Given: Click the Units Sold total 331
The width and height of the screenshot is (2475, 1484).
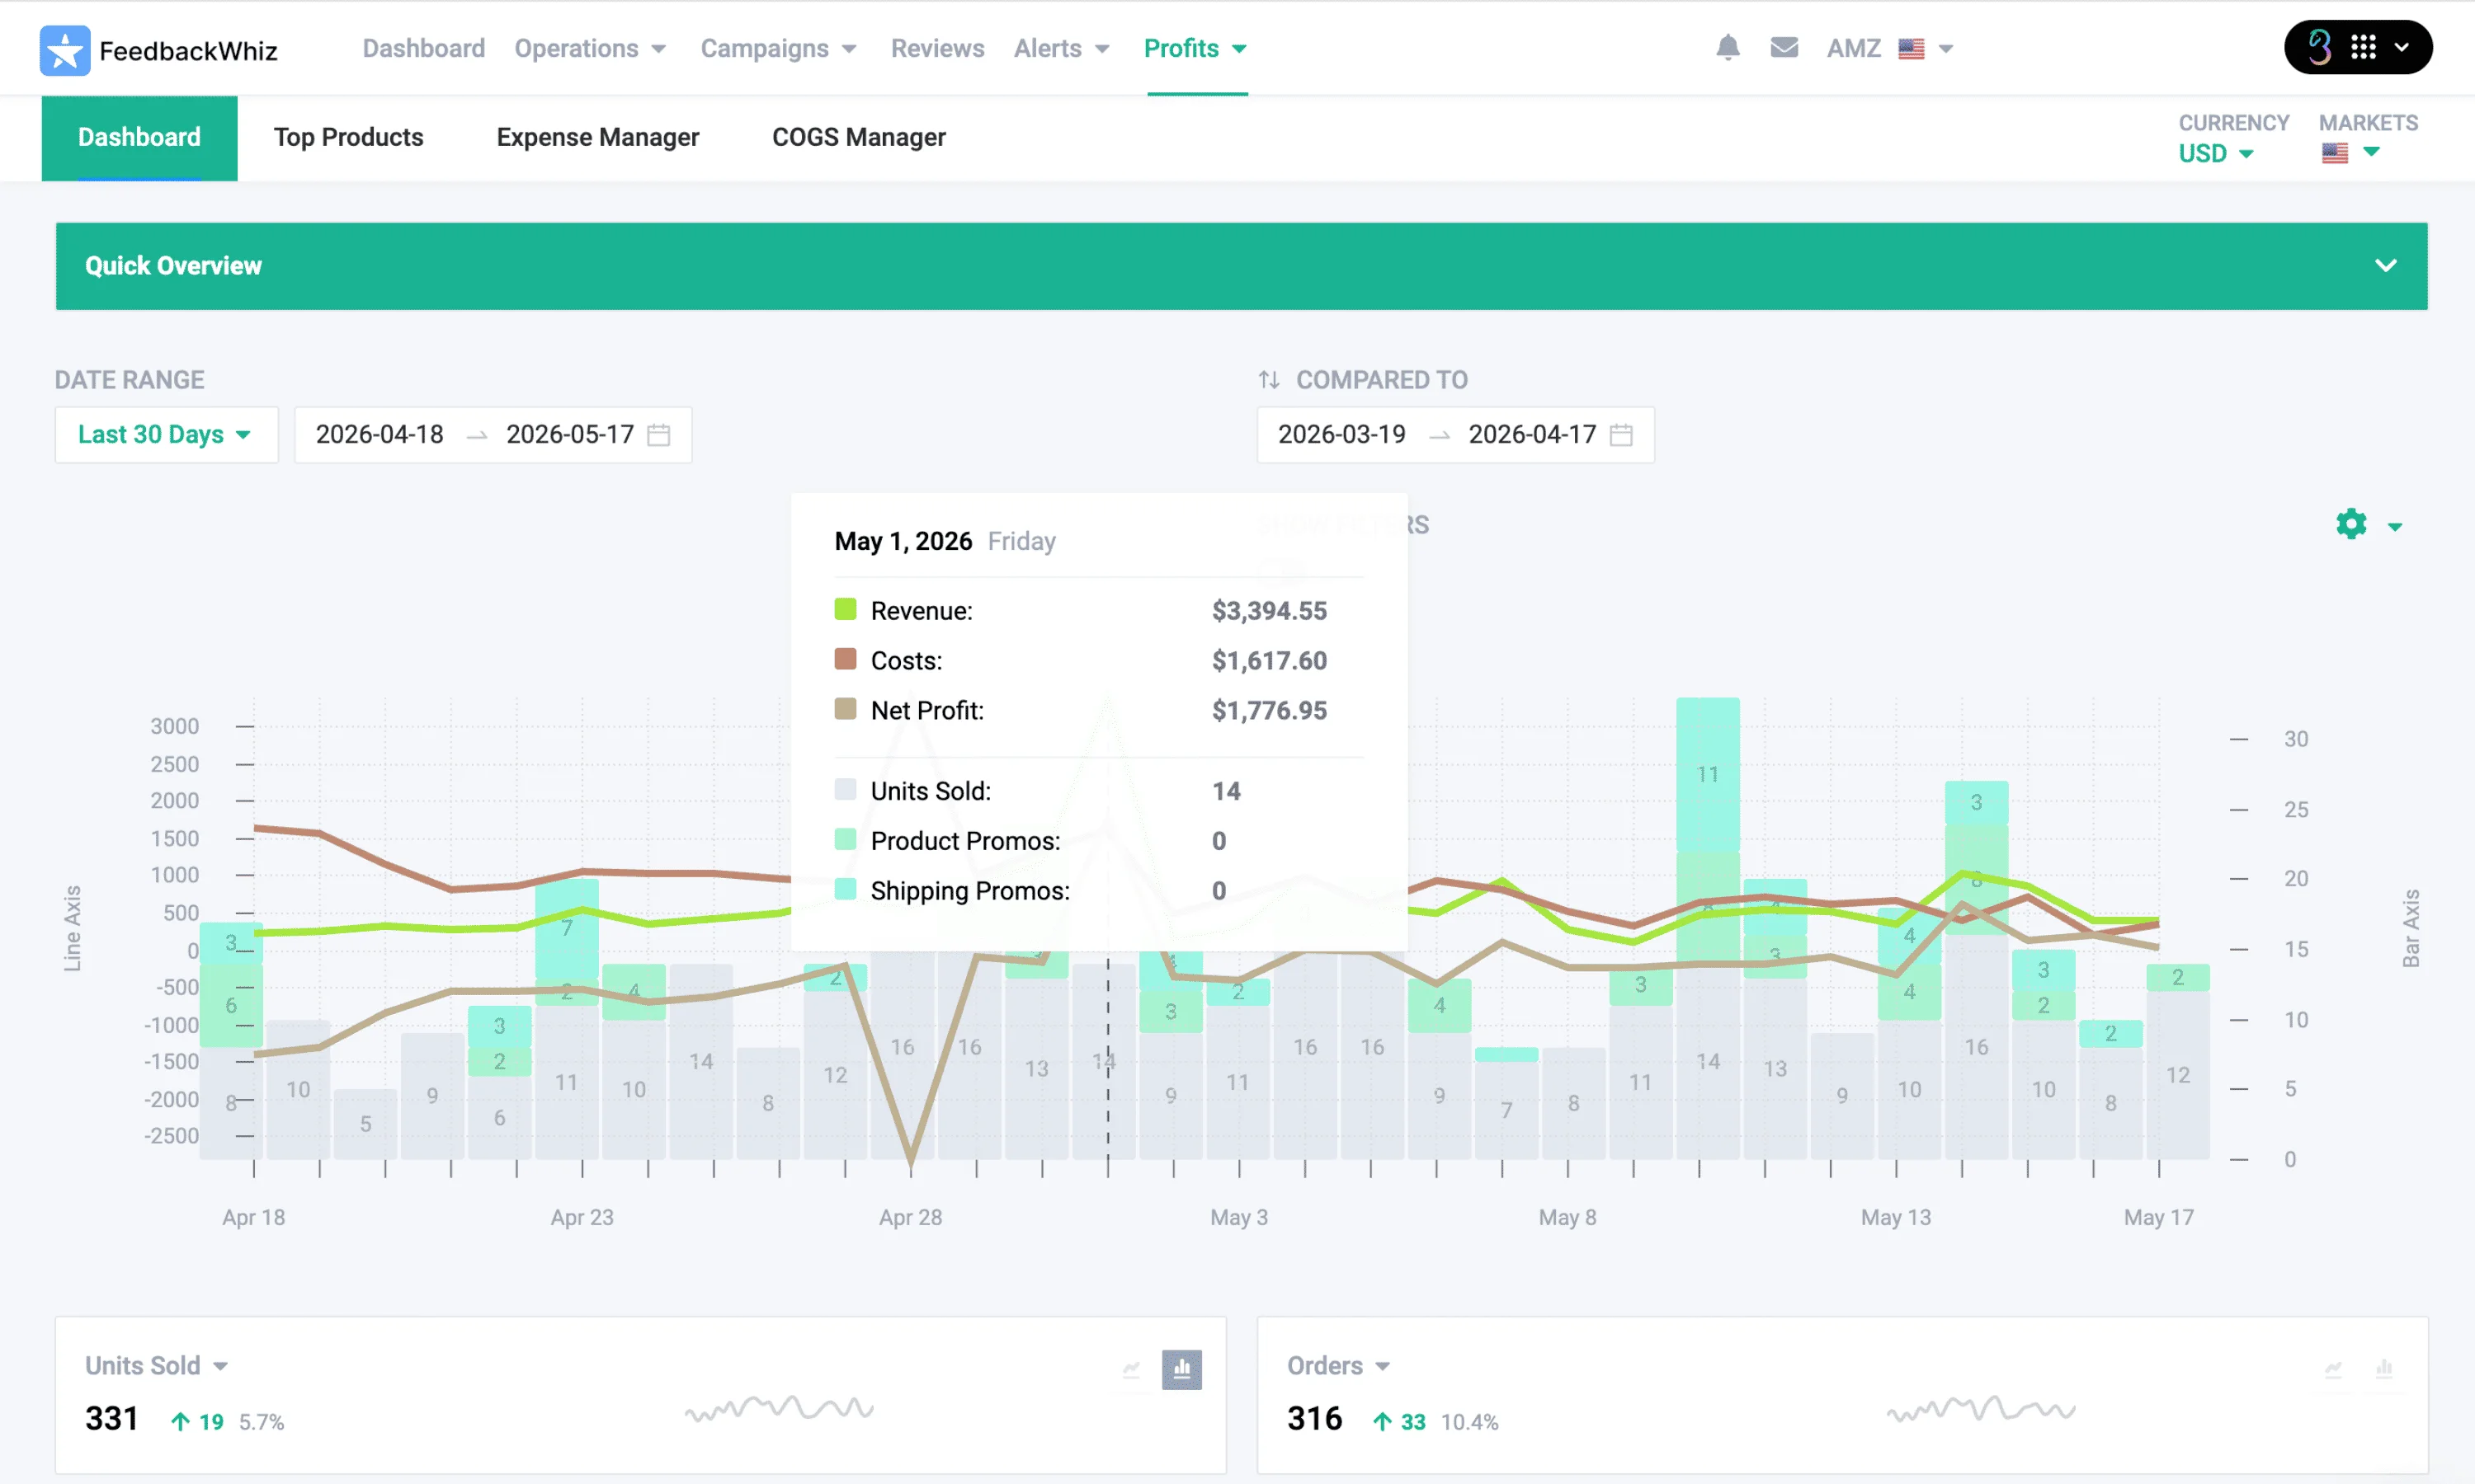Looking at the screenshot, I should click(112, 1418).
